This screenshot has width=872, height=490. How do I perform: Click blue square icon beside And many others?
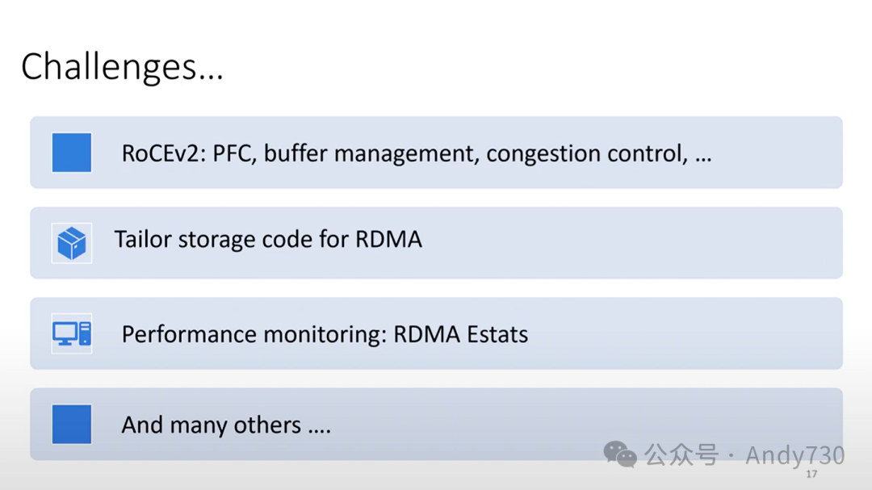tap(72, 425)
